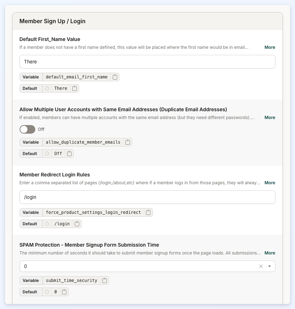The height and width of the screenshot is (309, 295).
Task: Show more about Member Redirect Login Rules
Action: coord(270,183)
